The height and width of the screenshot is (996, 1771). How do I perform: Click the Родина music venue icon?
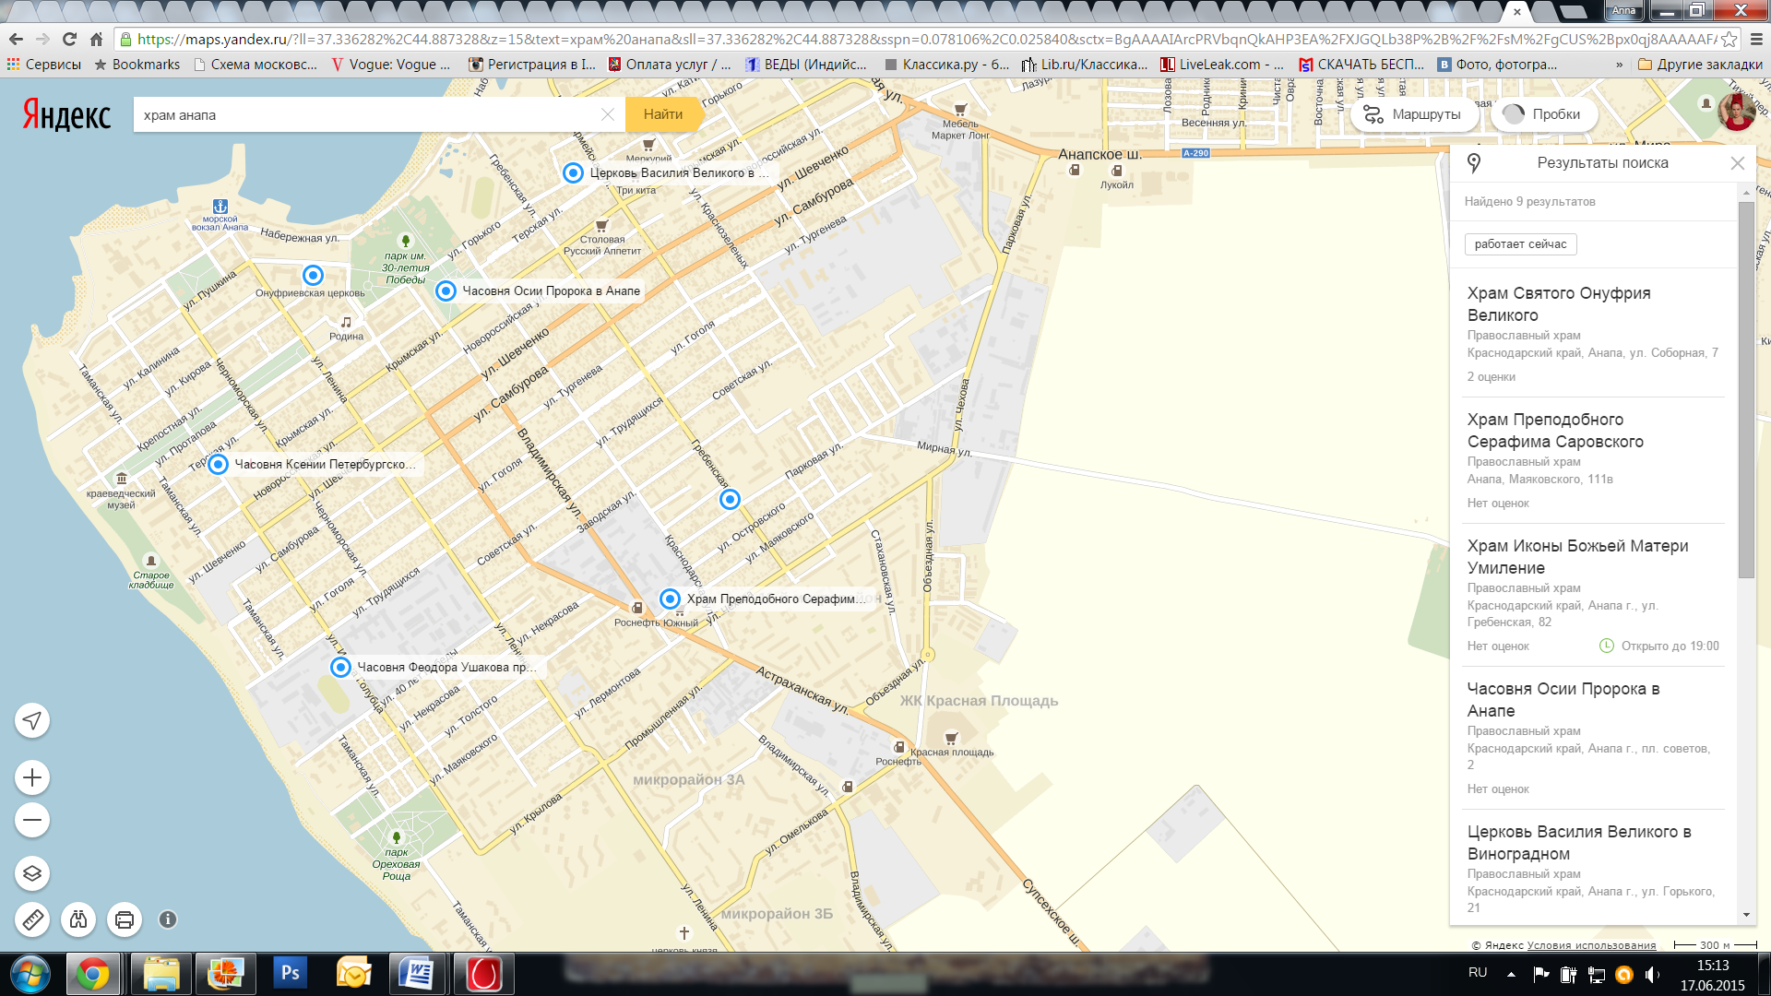[346, 322]
